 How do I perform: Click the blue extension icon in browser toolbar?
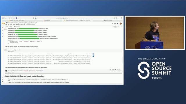pyautogui.click(x=16, y=18)
